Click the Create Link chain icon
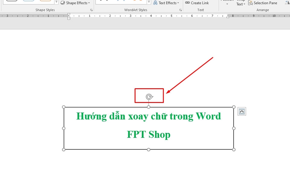This screenshot has height=187, width=290. (x=187, y=3)
